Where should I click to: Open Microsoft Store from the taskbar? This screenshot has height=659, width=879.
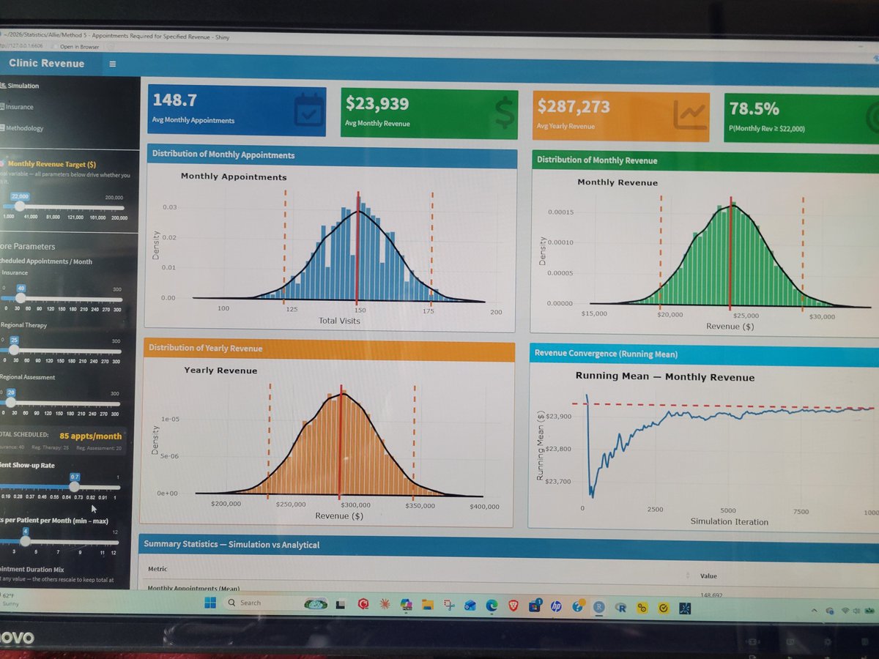pyautogui.click(x=535, y=606)
